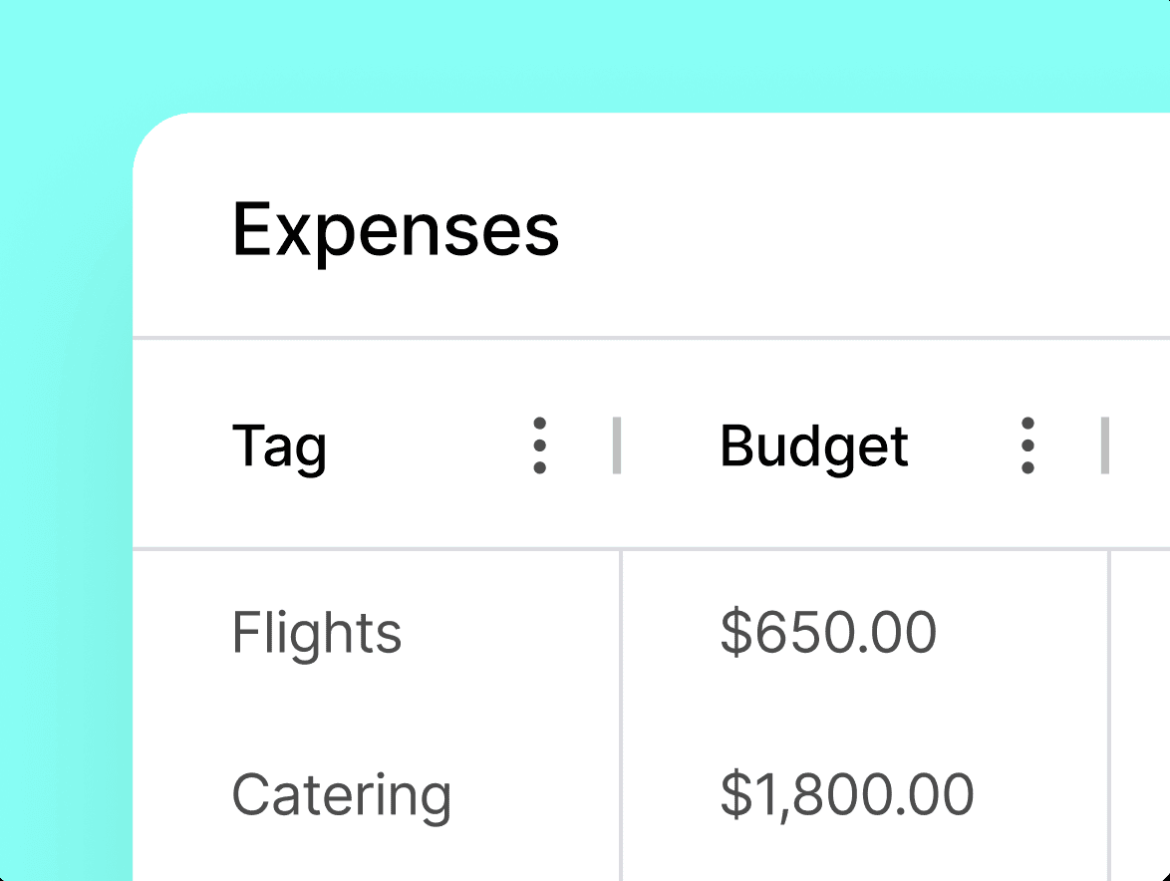Viewport: 1170px width, 881px height.
Task: Click the divider bar right of Budget menu
Action: [1106, 445]
